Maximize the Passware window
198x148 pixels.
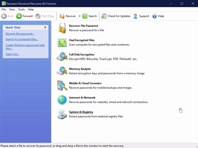pos(182,4)
